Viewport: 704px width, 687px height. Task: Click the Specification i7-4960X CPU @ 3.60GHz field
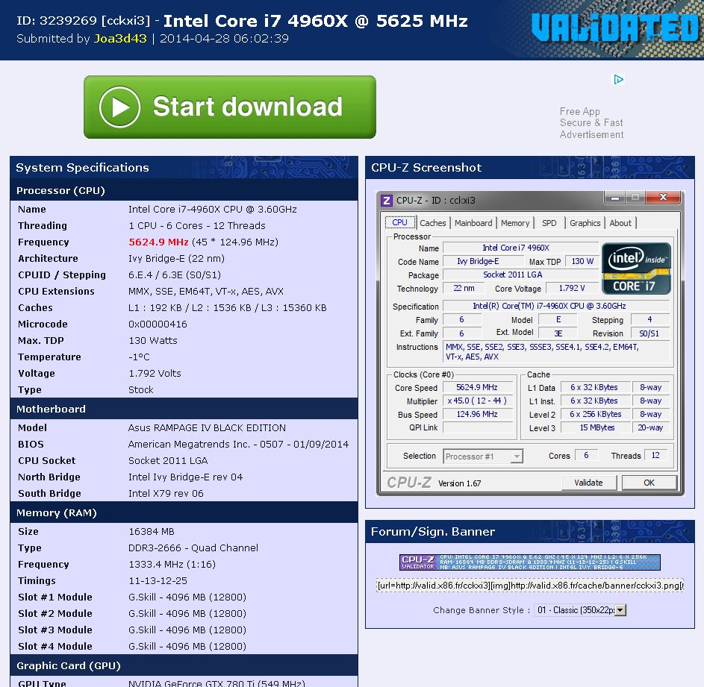click(556, 306)
